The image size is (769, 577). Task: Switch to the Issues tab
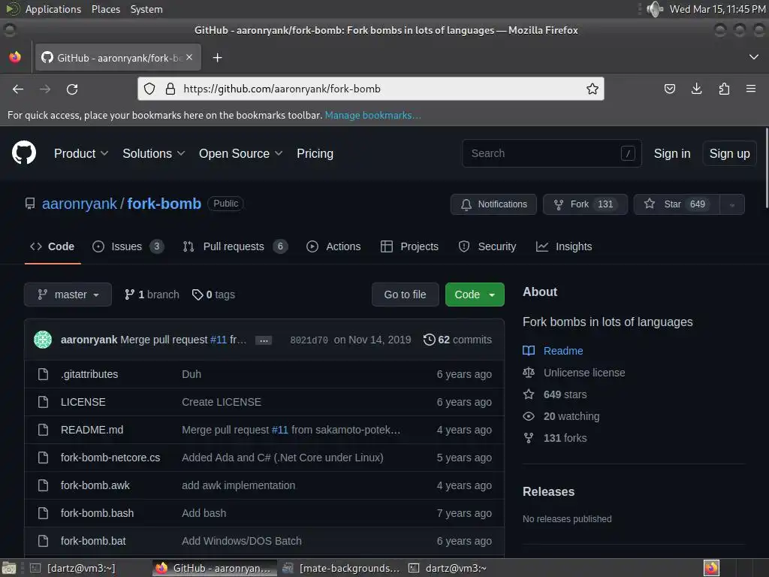click(128, 246)
